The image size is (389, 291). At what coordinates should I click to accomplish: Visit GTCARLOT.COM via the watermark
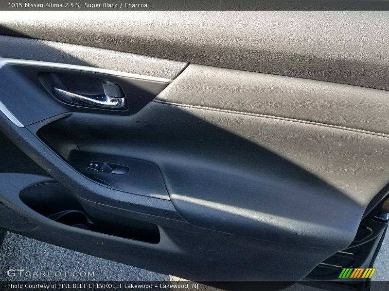point(50,274)
